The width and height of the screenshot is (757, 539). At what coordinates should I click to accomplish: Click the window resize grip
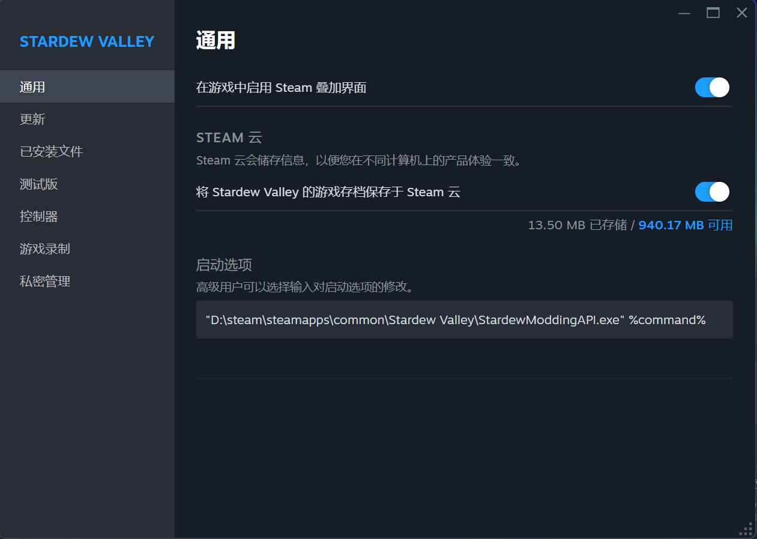745,528
